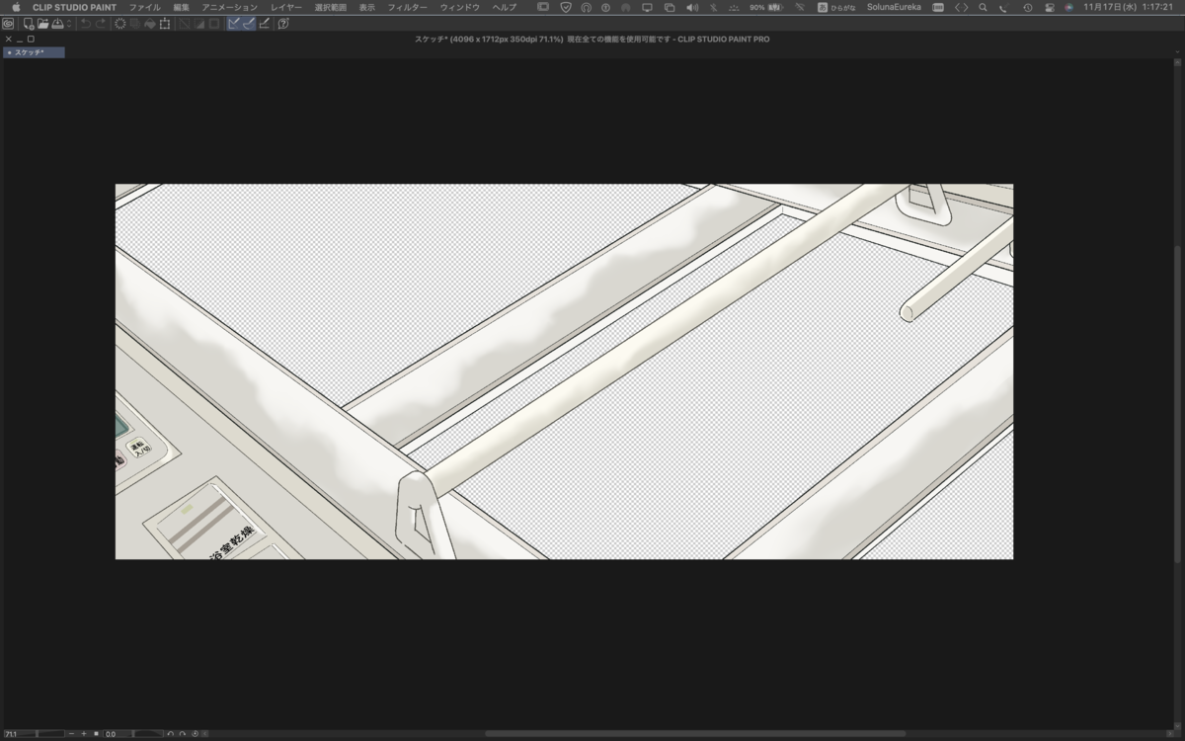Click the Clear outside selection icon
This screenshot has height=741, width=1185.
pyautogui.click(x=135, y=24)
